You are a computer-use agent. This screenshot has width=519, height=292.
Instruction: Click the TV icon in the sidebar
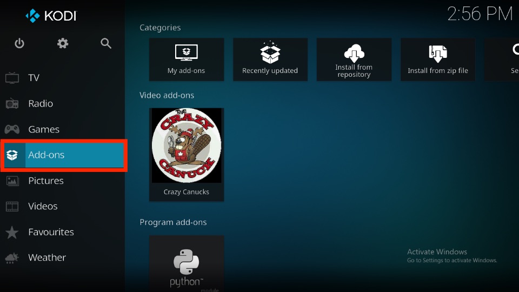click(x=12, y=78)
